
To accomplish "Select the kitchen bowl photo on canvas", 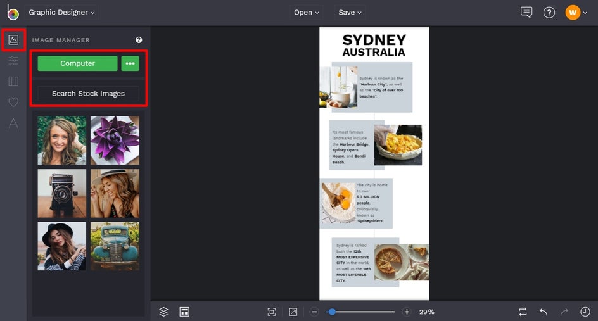I will point(339,87).
